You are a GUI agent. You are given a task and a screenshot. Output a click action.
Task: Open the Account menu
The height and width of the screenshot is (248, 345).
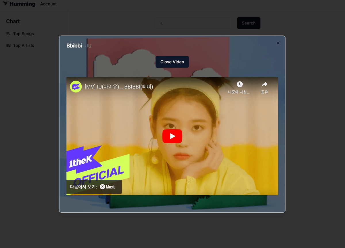pos(48,4)
